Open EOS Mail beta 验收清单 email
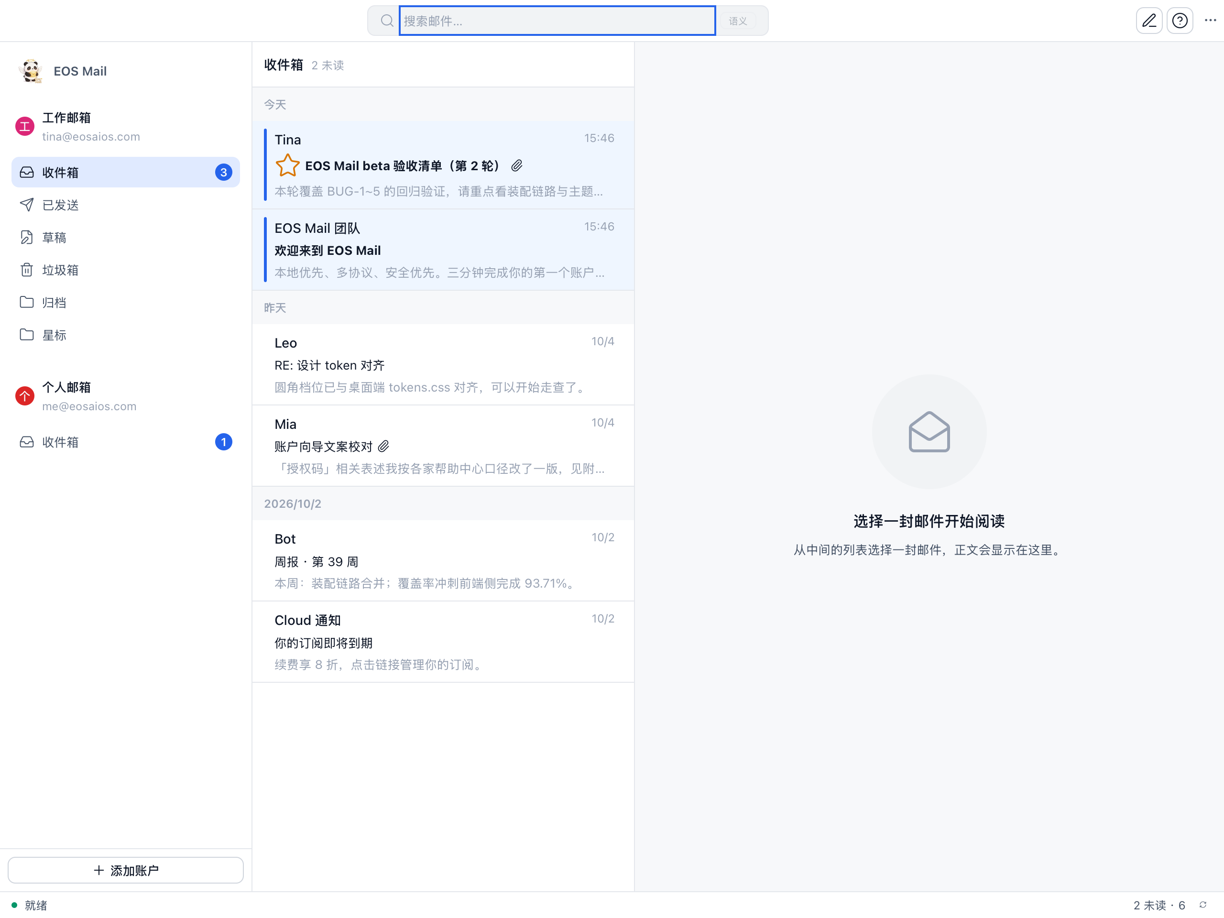 (x=443, y=165)
